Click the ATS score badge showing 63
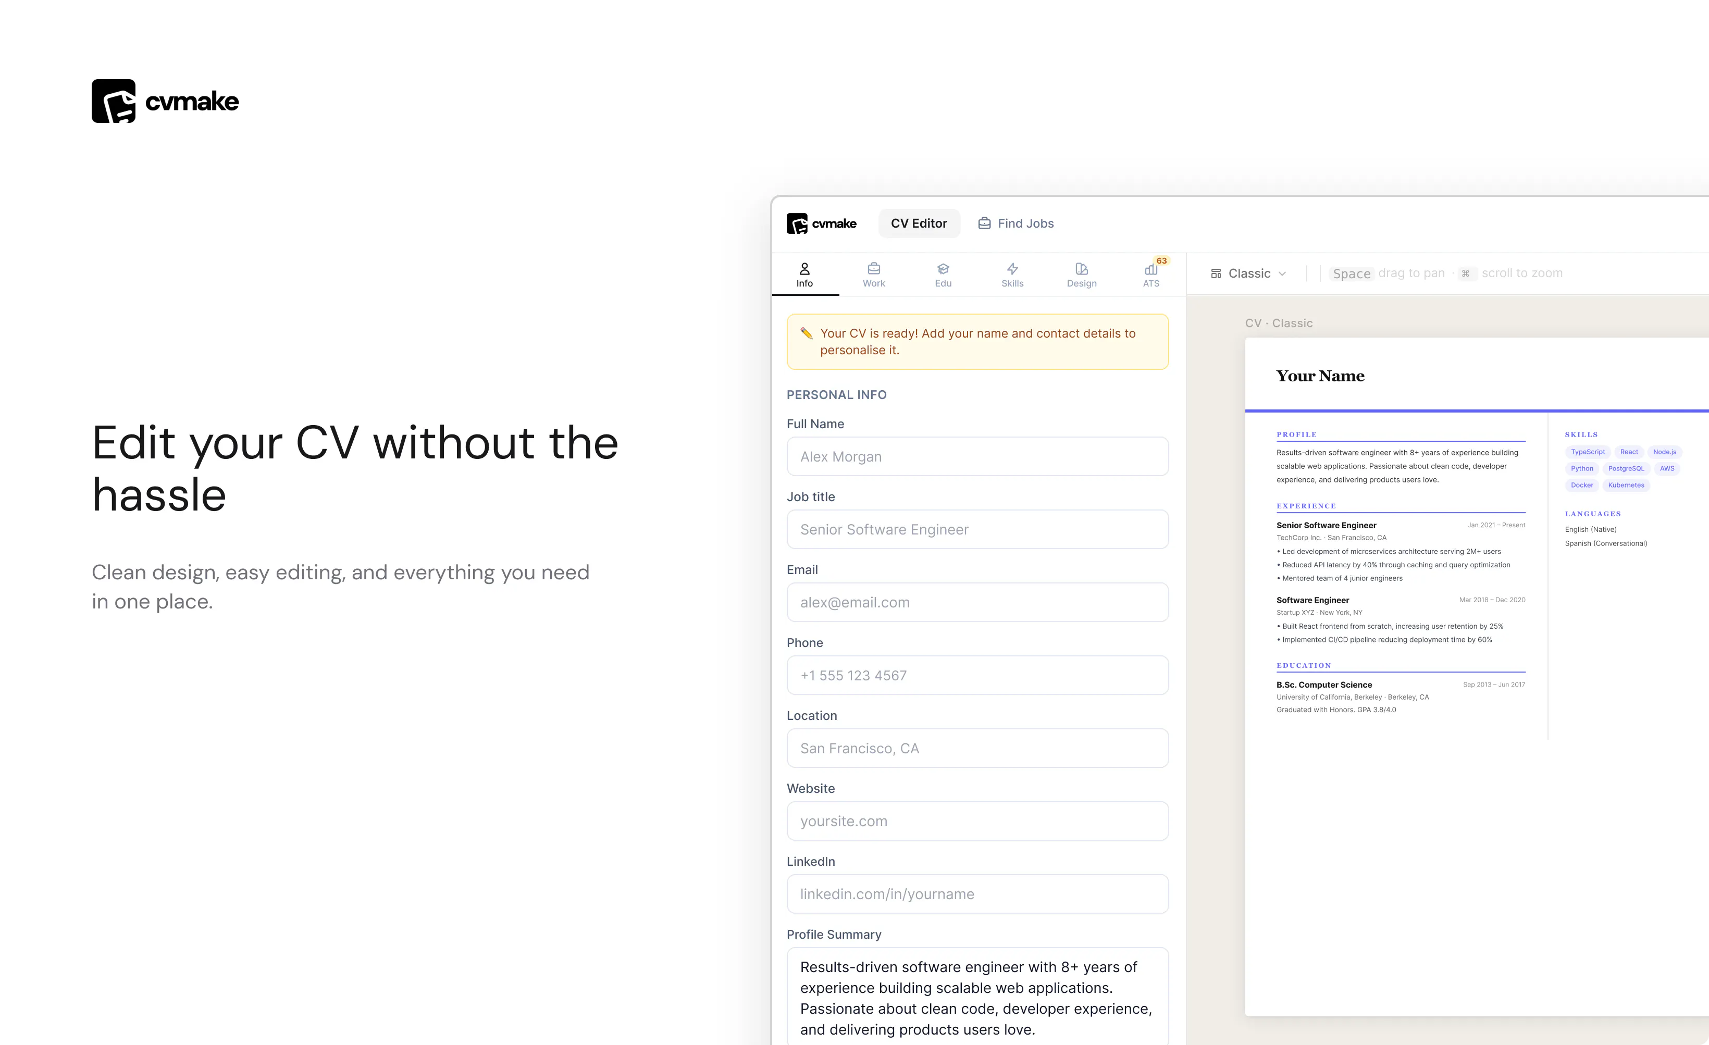 coord(1162,261)
